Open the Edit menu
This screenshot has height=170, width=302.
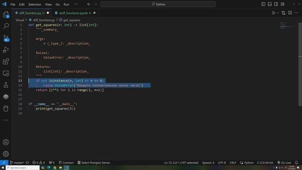tap(22, 4)
